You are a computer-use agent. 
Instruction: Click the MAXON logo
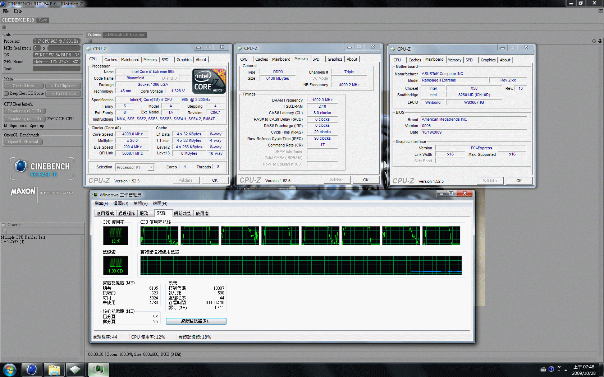[23, 192]
